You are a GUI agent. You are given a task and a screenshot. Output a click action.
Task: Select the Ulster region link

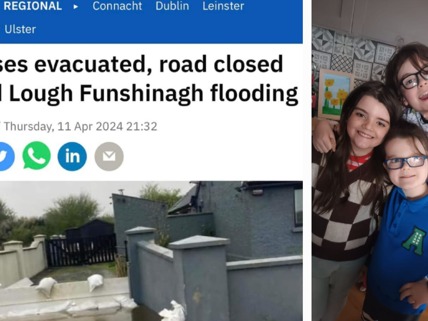coord(20,29)
